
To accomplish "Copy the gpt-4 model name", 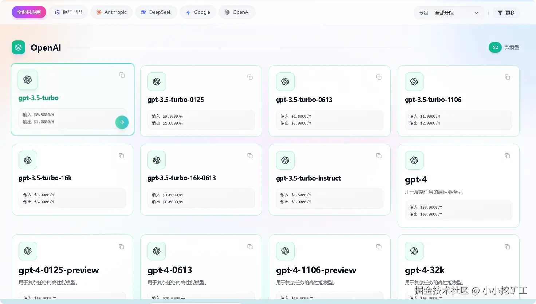I will click(508, 156).
